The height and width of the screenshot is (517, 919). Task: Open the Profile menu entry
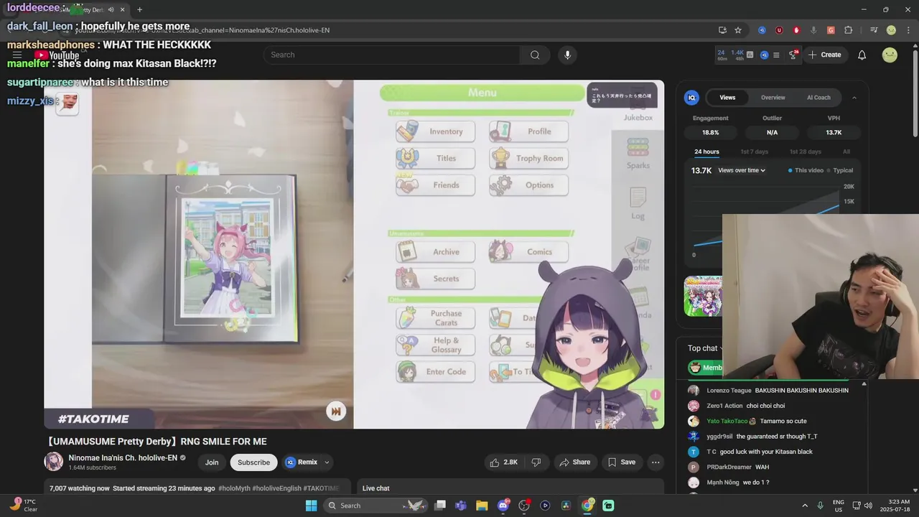[x=528, y=131]
